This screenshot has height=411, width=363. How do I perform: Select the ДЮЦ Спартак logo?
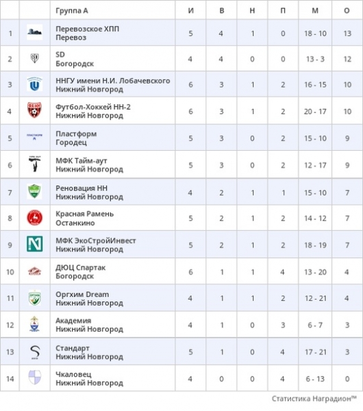35,271
